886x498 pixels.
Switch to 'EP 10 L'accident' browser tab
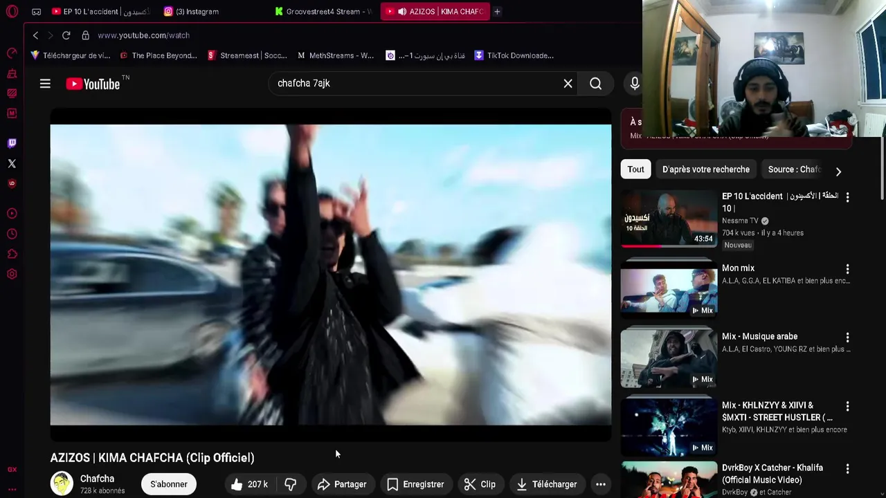tap(100, 12)
